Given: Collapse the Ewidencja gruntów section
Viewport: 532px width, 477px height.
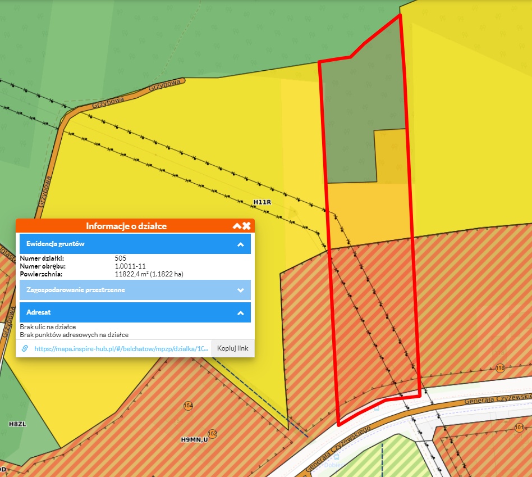Looking at the screenshot, I should tap(240, 244).
